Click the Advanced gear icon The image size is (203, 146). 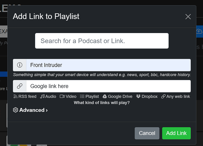(x=16, y=110)
